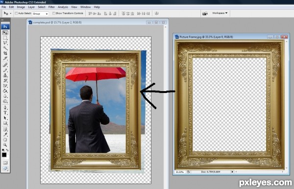Click the Auto-Align Layers icon
This screenshot has height=189, width=294.
point(157,13)
